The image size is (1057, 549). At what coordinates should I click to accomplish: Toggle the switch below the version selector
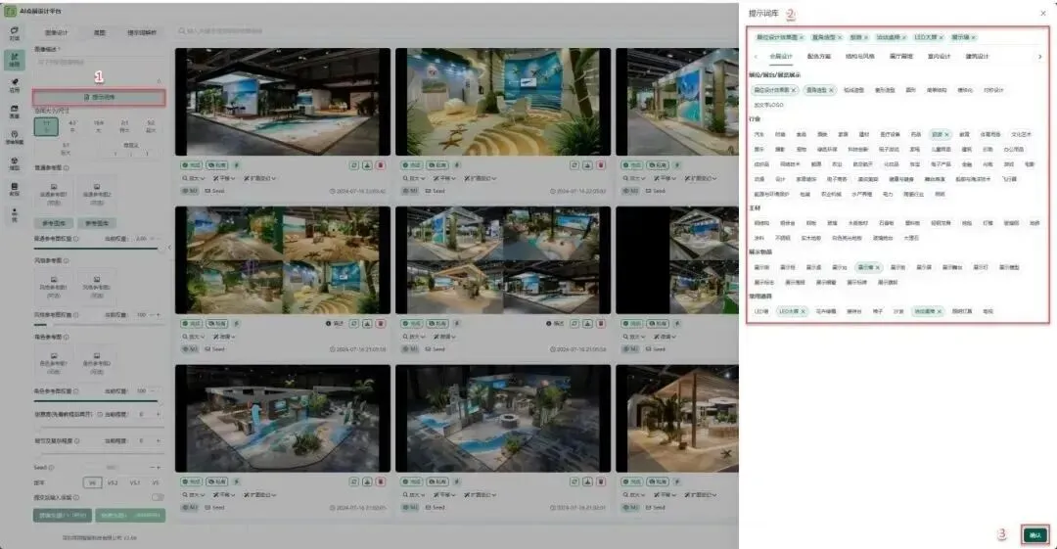158,497
